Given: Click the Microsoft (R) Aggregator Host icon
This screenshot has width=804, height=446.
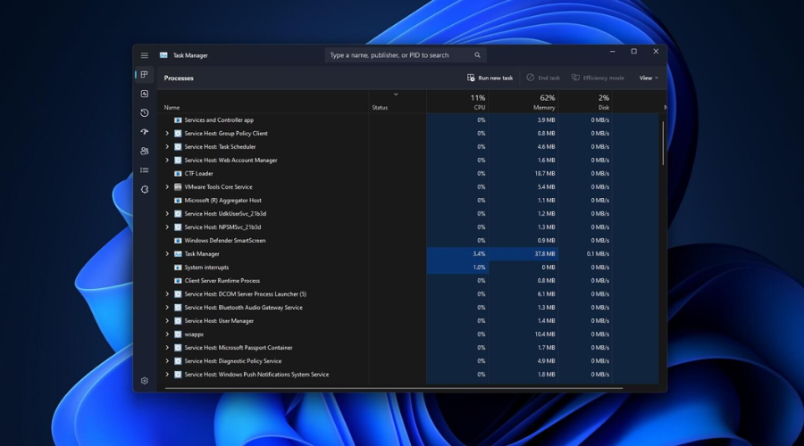Looking at the screenshot, I should [x=178, y=201].
